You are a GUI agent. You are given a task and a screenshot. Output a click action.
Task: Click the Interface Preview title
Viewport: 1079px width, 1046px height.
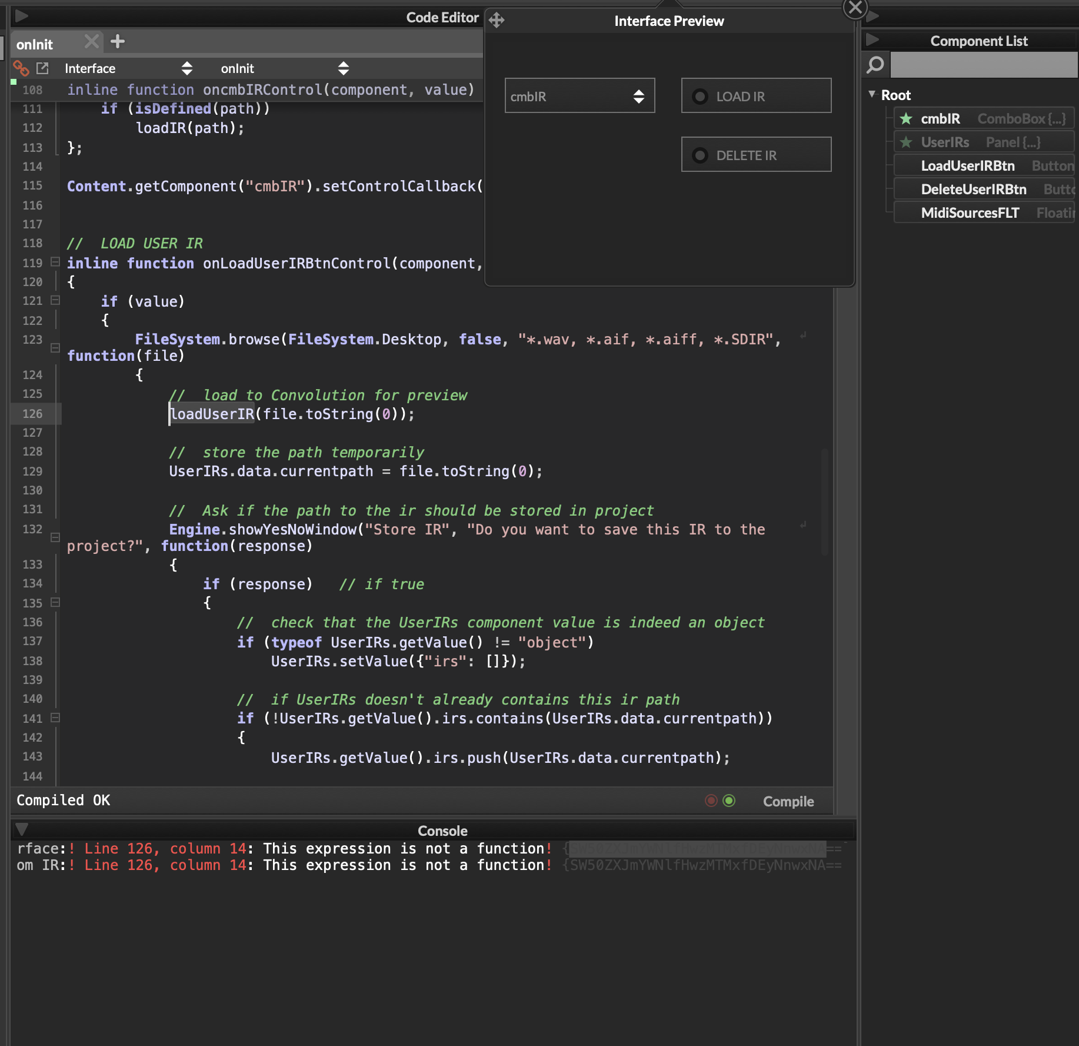pyautogui.click(x=669, y=21)
